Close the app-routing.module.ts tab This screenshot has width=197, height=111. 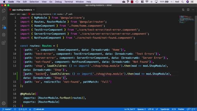(x=34, y=10)
